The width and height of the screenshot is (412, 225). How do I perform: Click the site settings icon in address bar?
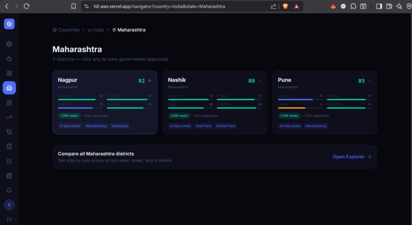tap(86, 6)
